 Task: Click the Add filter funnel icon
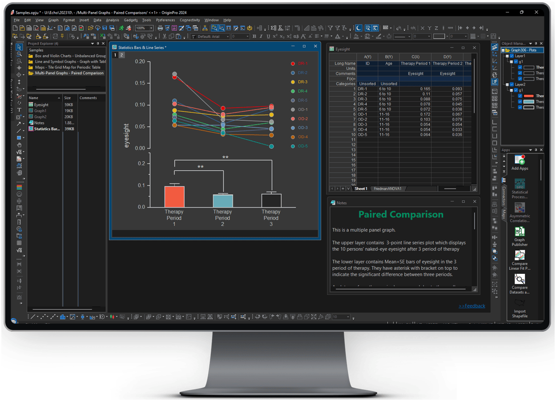330,28
